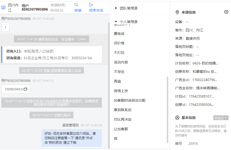Click the 省市: 四川, 内江 row
The image size is (231, 150).
coord(189,30)
